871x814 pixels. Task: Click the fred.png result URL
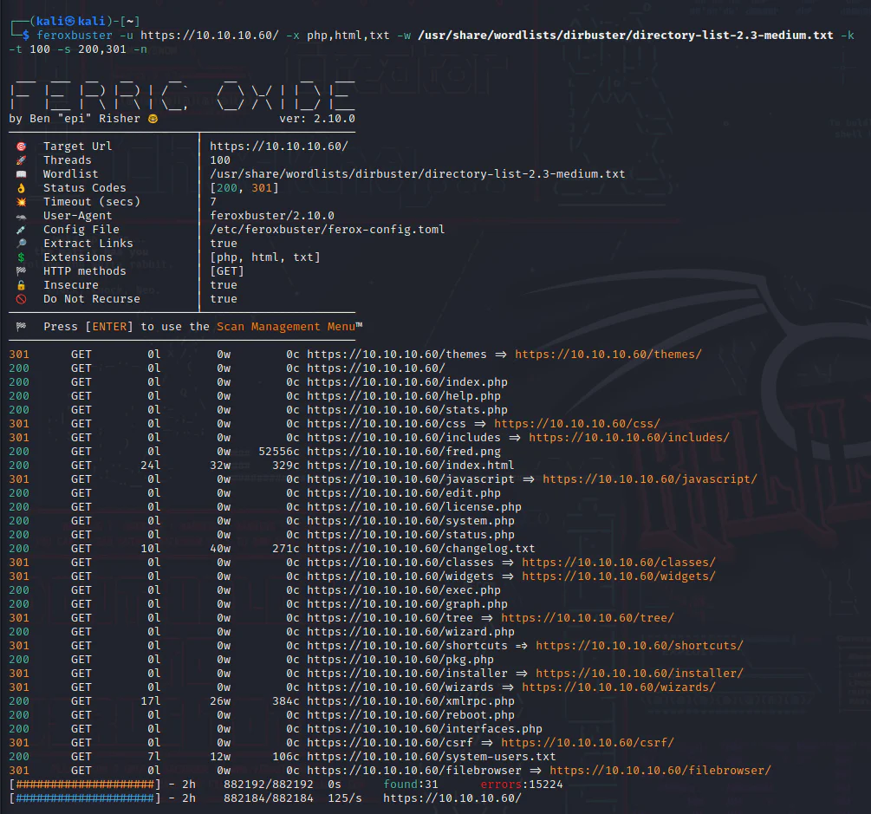pyautogui.click(x=403, y=451)
